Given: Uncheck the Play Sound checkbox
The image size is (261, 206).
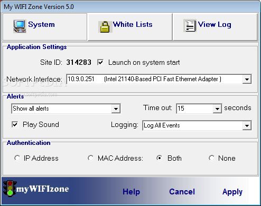Looking at the screenshot, I should tap(15, 124).
